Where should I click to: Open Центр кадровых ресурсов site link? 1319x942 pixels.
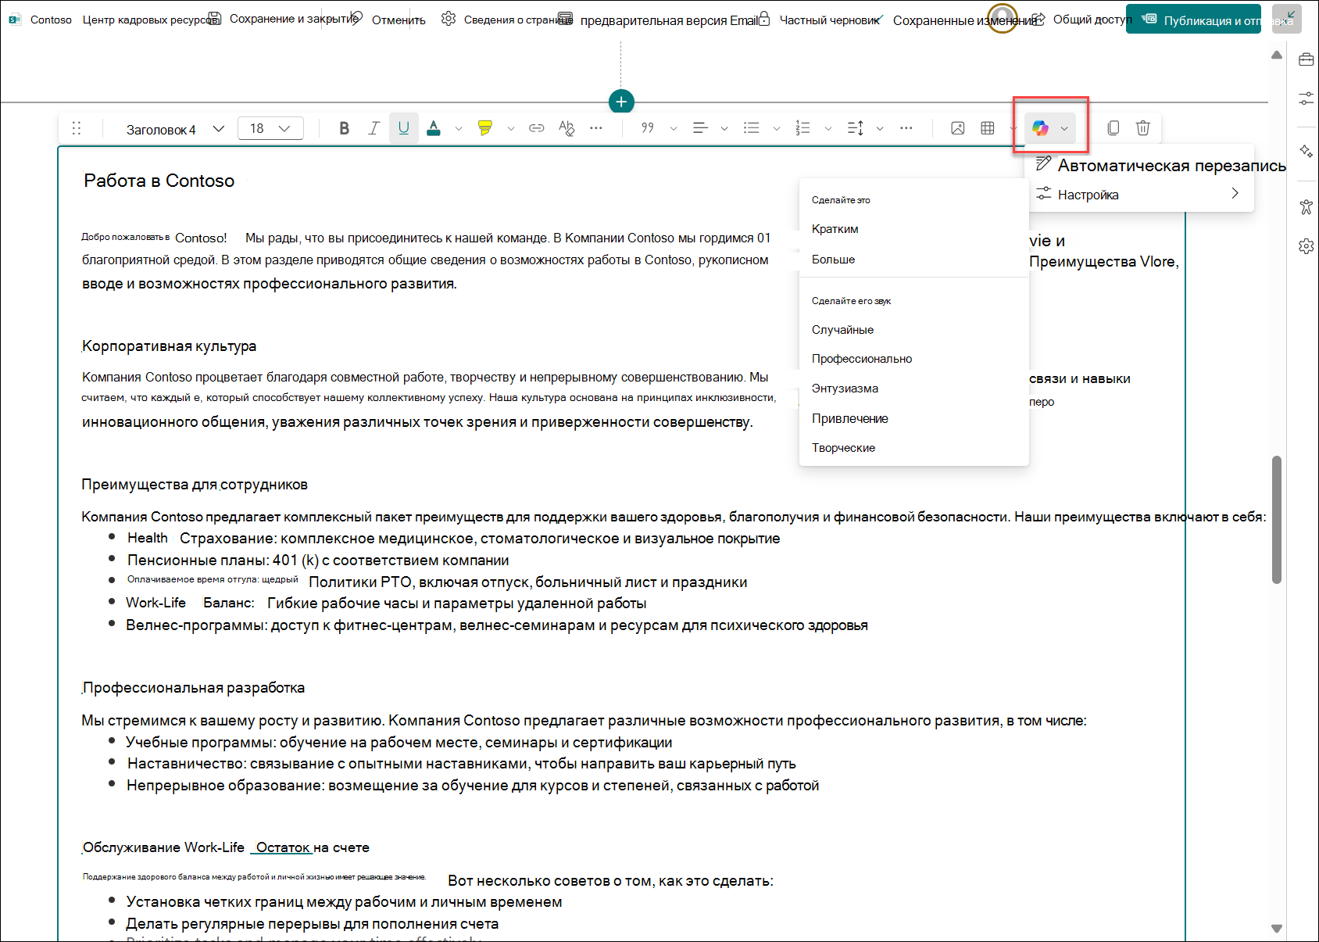pyautogui.click(x=151, y=20)
